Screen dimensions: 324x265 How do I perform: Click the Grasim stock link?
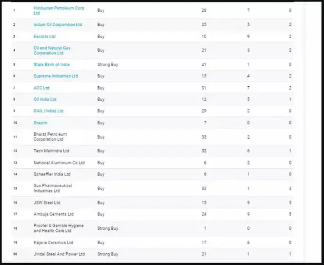tap(40, 122)
